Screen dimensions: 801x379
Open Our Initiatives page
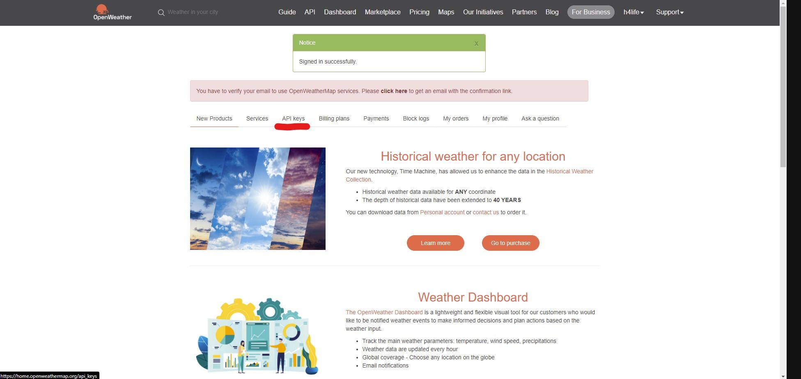point(483,12)
